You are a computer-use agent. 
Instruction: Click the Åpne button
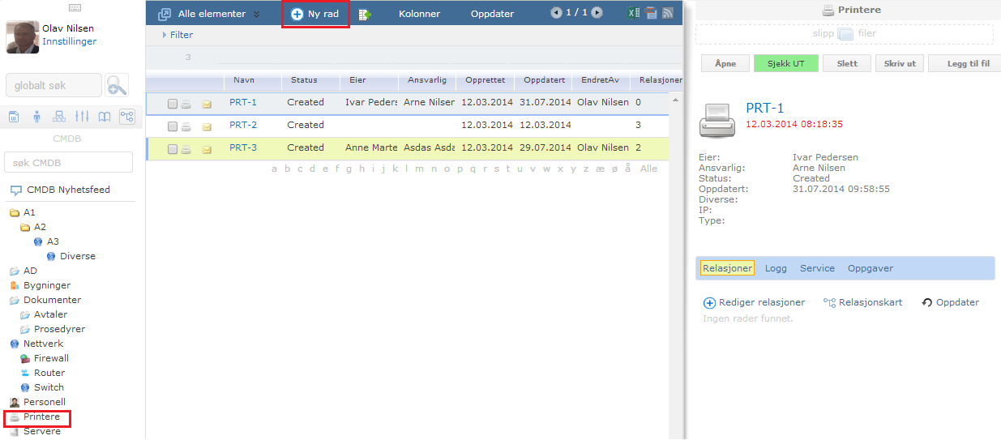[x=725, y=63]
